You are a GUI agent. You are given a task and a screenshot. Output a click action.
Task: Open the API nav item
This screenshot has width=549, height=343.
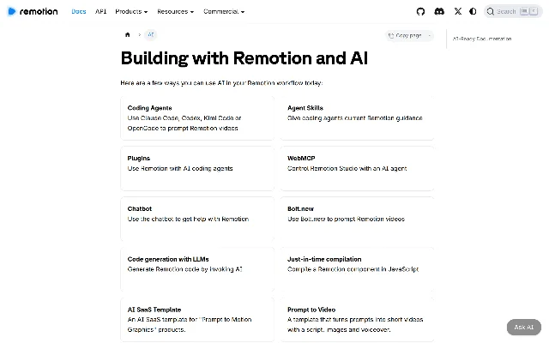tap(101, 11)
